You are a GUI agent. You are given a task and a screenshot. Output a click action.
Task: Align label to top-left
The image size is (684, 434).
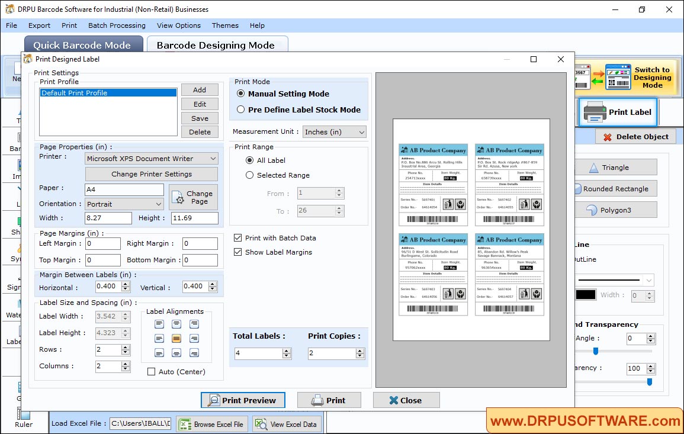[x=159, y=324]
